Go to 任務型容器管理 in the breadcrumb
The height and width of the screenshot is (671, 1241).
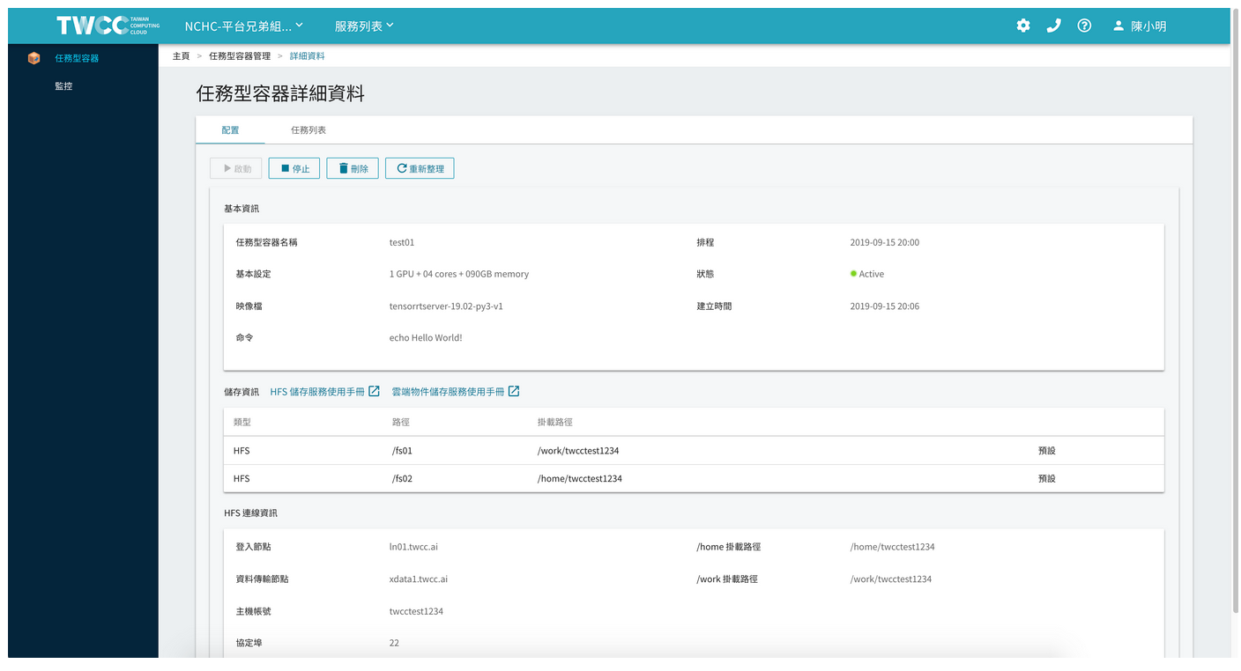(240, 55)
